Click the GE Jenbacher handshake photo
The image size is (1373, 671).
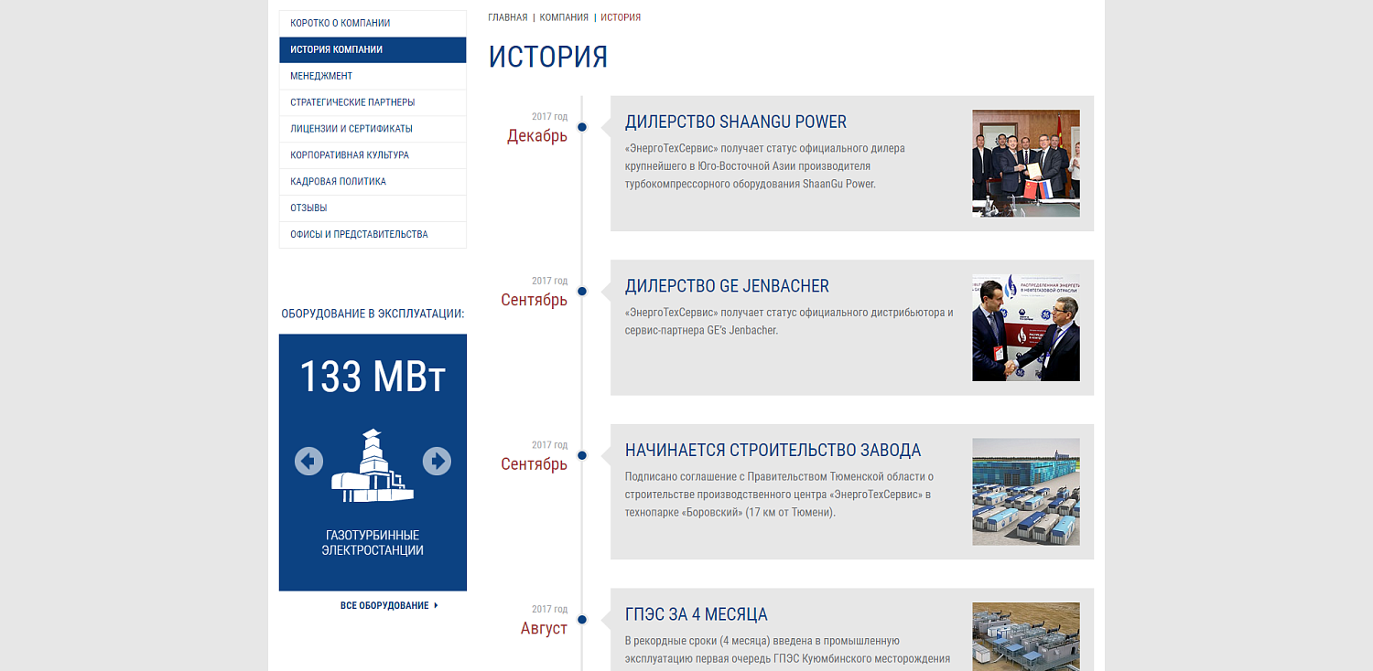pyautogui.click(x=1025, y=327)
